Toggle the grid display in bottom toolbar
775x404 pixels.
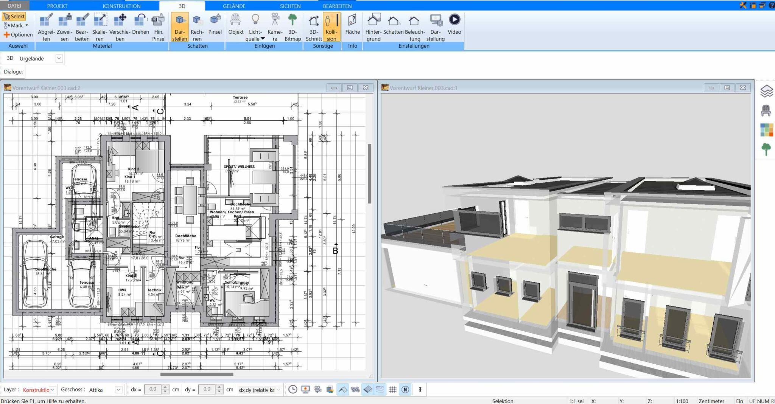point(393,389)
